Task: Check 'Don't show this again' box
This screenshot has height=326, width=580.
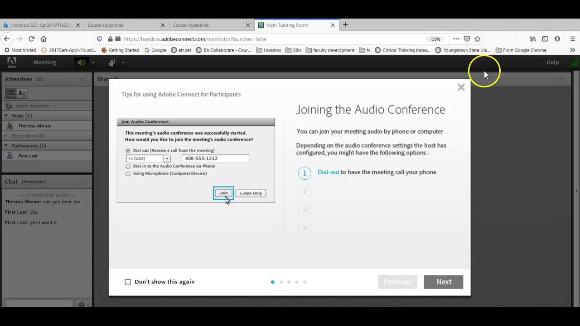Action: coord(128,282)
